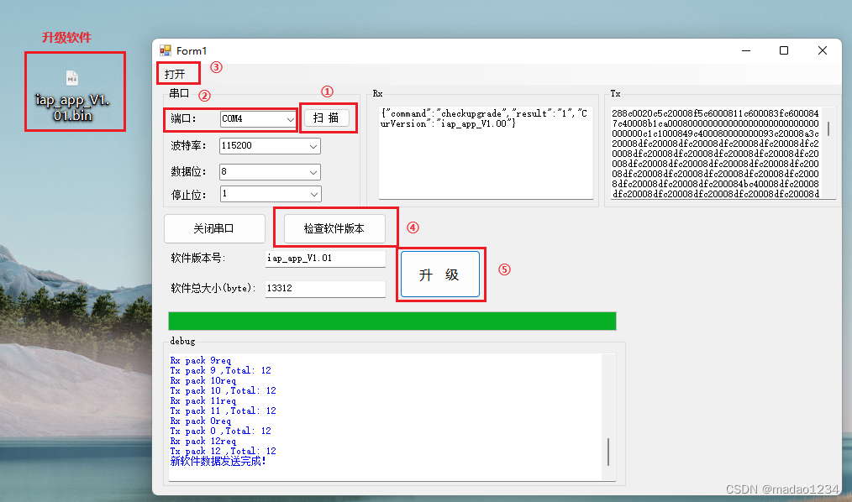Click the 新软件数据发送完成 log message
The height and width of the screenshot is (502, 852).
pos(220,461)
